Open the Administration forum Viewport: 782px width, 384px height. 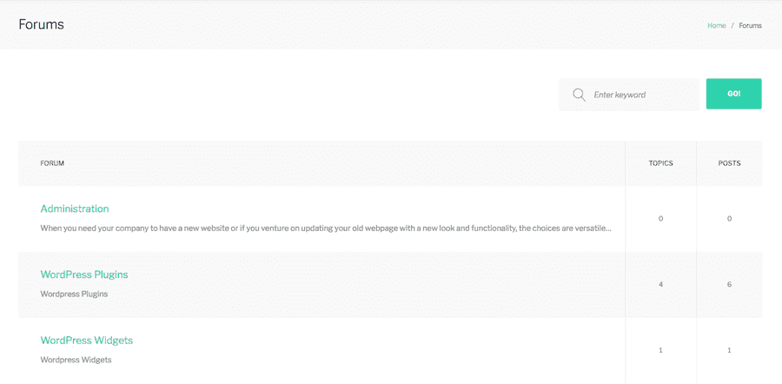[75, 209]
